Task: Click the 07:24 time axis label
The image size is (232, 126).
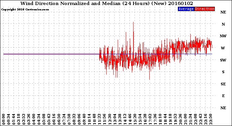Action: tap(64, 119)
